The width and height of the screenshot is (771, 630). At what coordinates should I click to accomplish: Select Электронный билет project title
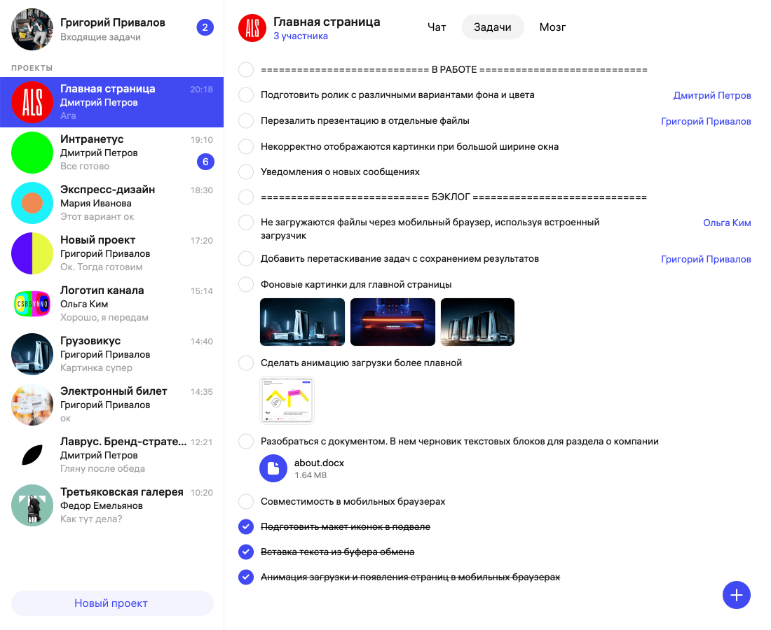(114, 391)
